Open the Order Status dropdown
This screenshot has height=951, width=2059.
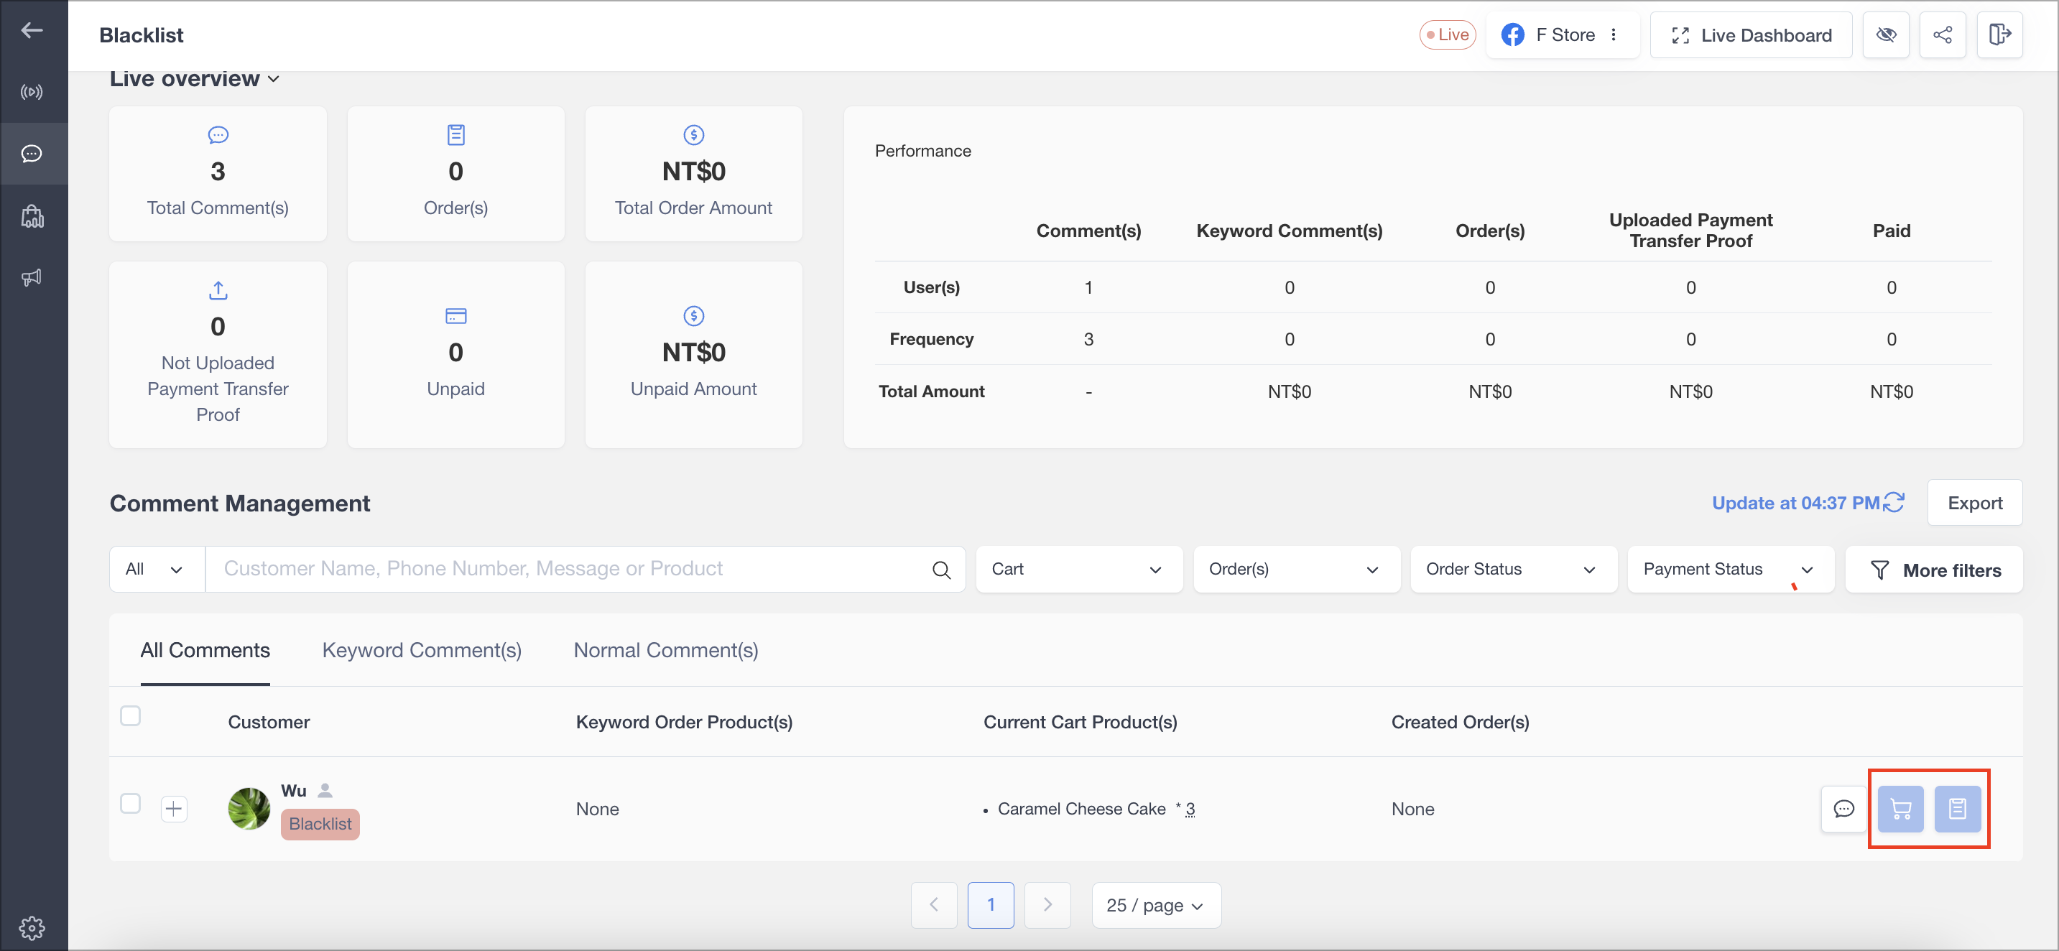pos(1513,569)
